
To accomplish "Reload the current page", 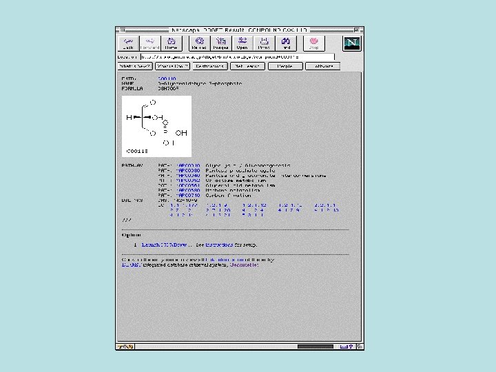I will click(198, 43).
